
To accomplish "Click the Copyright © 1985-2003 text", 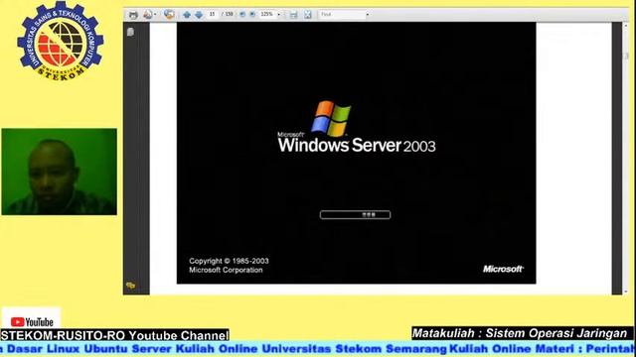I will pyautogui.click(x=229, y=261).
